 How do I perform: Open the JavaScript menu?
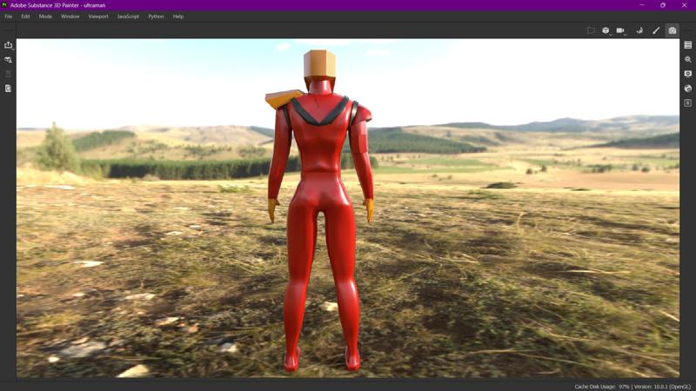coord(128,17)
